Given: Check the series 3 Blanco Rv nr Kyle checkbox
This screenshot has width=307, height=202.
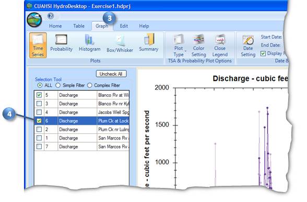Looking at the screenshot, I should [39, 104].
